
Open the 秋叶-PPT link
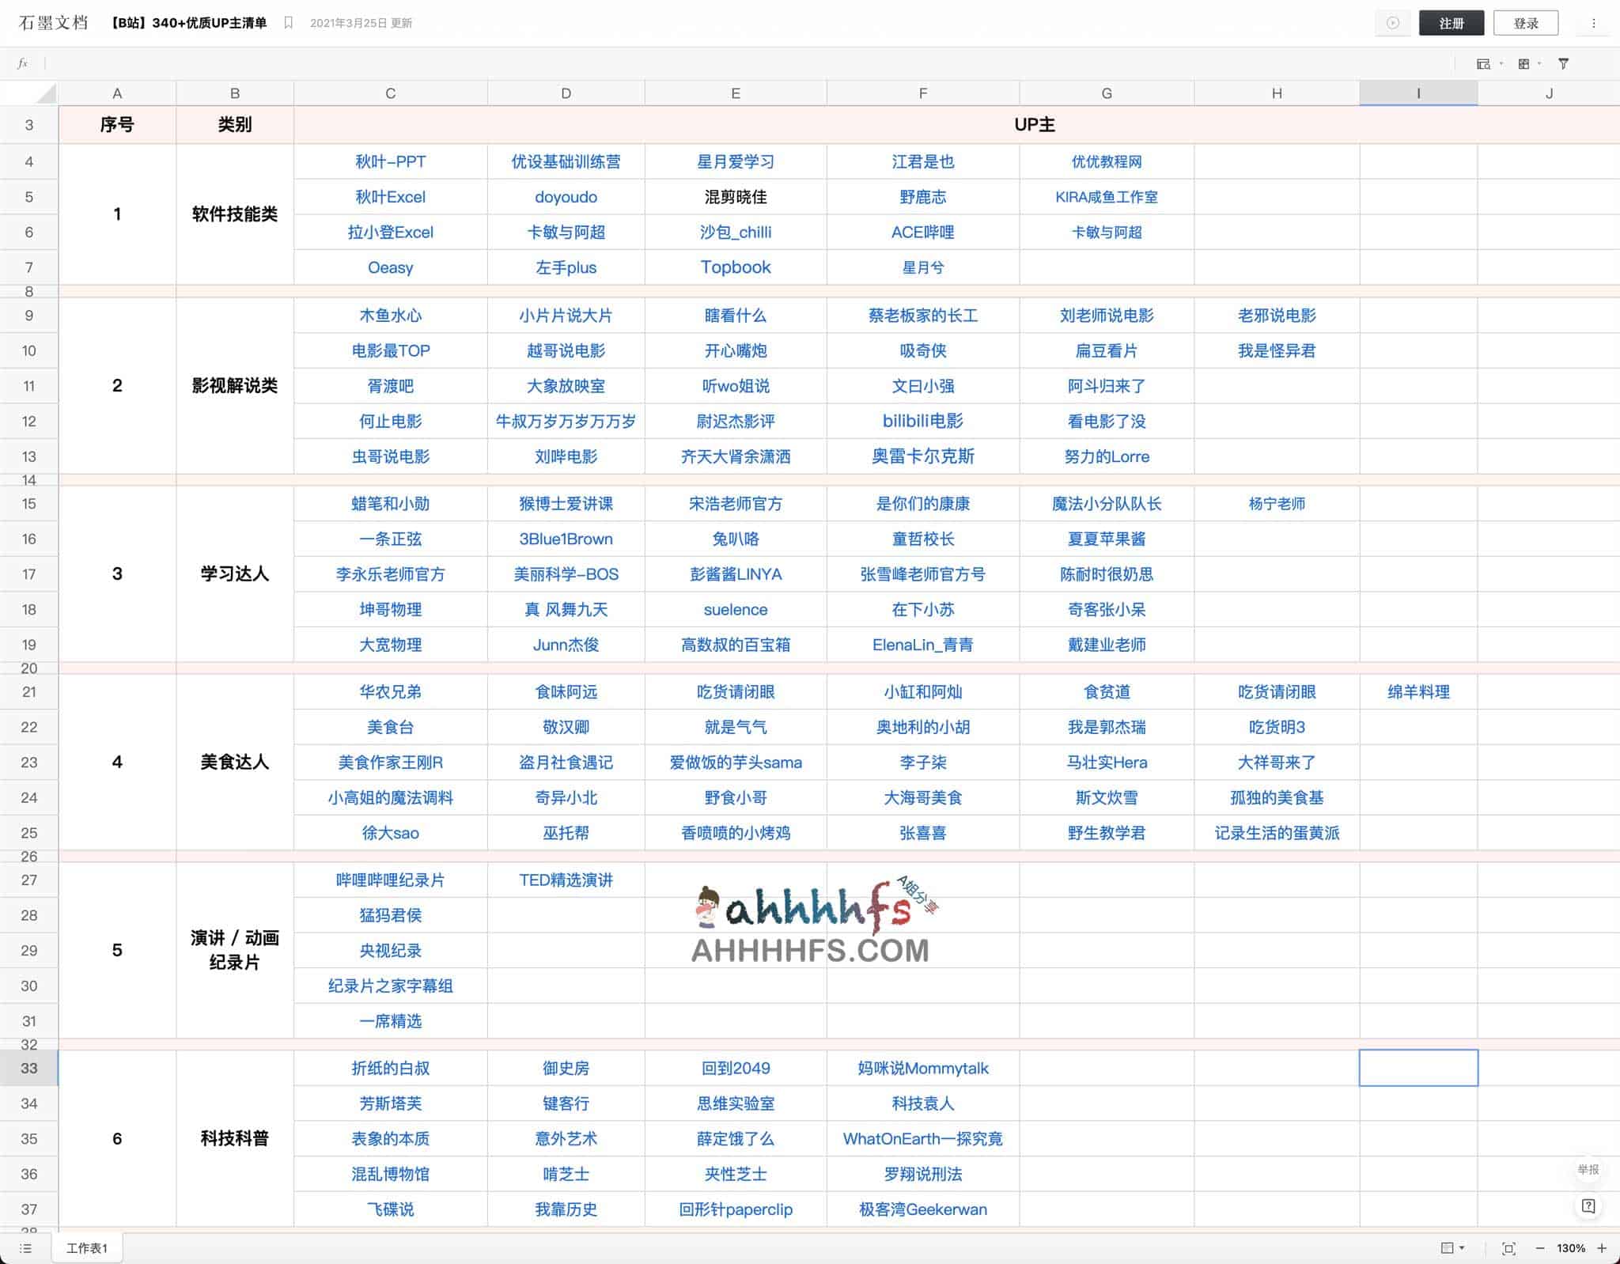coord(390,162)
